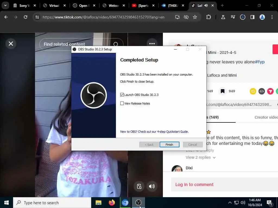Open the volume icon in the system tray
The width and height of the screenshot is (278, 208).
pyautogui.click(x=243, y=203)
